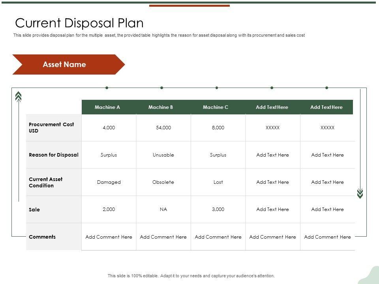Image resolution: width=379 pixels, height=284 pixels.
Task: Select the Lost condition cell for Machine C
Action: click(218, 182)
